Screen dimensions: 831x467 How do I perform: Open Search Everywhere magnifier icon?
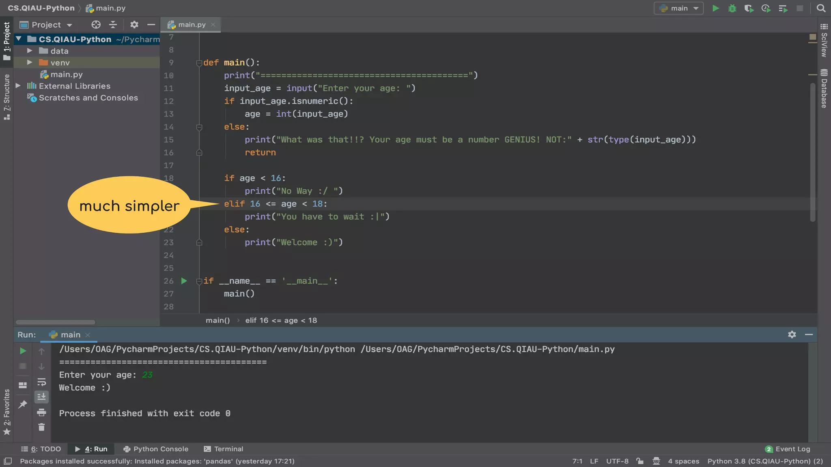click(x=821, y=8)
